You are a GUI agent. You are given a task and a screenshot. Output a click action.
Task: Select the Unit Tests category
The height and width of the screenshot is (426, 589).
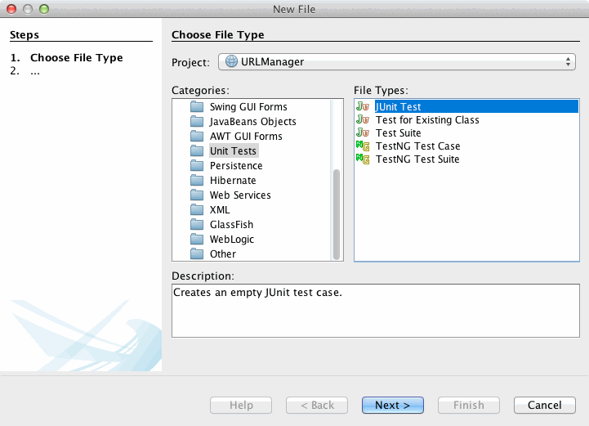[x=233, y=151]
